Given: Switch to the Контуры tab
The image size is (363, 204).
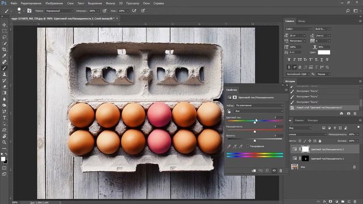Looking at the screenshot, I should tap(313, 120).
